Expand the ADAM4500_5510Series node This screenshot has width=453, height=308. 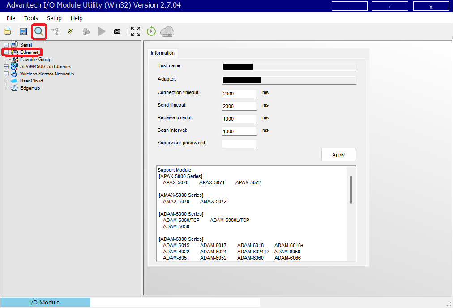click(x=6, y=66)
